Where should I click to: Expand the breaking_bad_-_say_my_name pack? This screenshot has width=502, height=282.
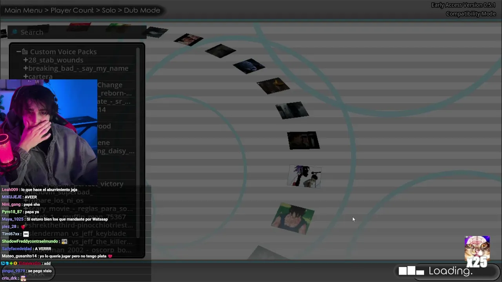coord(25,68)
